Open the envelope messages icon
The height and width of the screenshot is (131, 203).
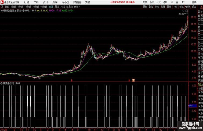pyautogui.click(x=183, y=2)
